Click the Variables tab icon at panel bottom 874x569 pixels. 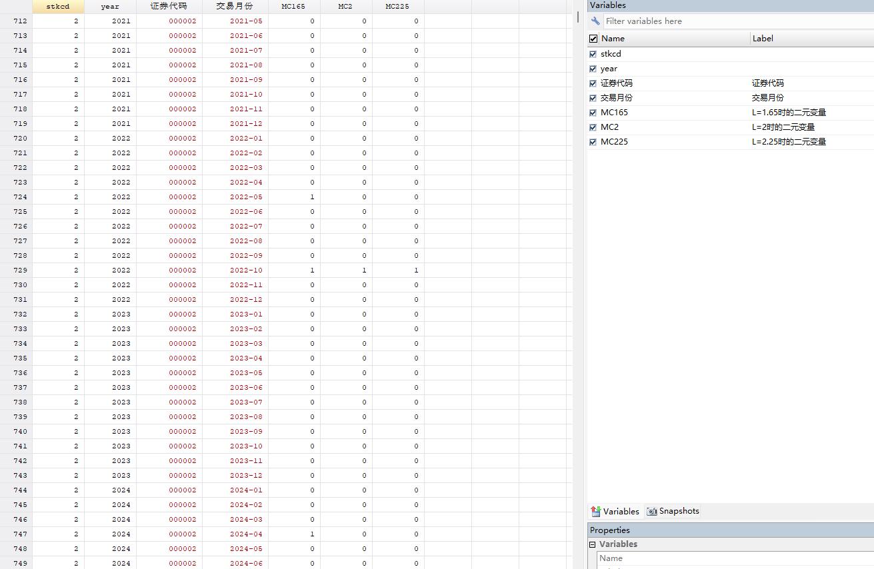coord(595,512)
